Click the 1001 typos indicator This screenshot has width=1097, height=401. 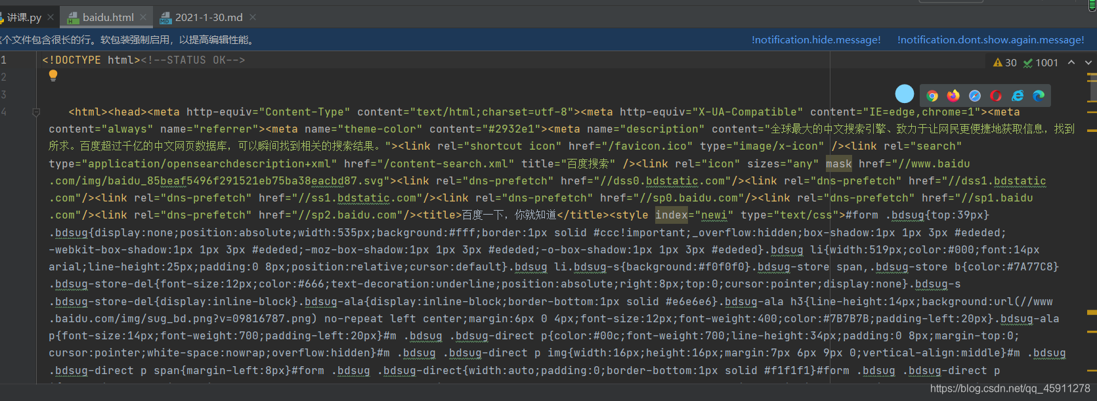coord(1041,62)
